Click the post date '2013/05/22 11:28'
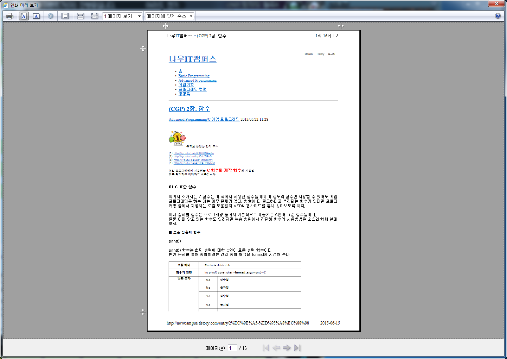This screenshot has height=359, width=507. coord(254,119)
